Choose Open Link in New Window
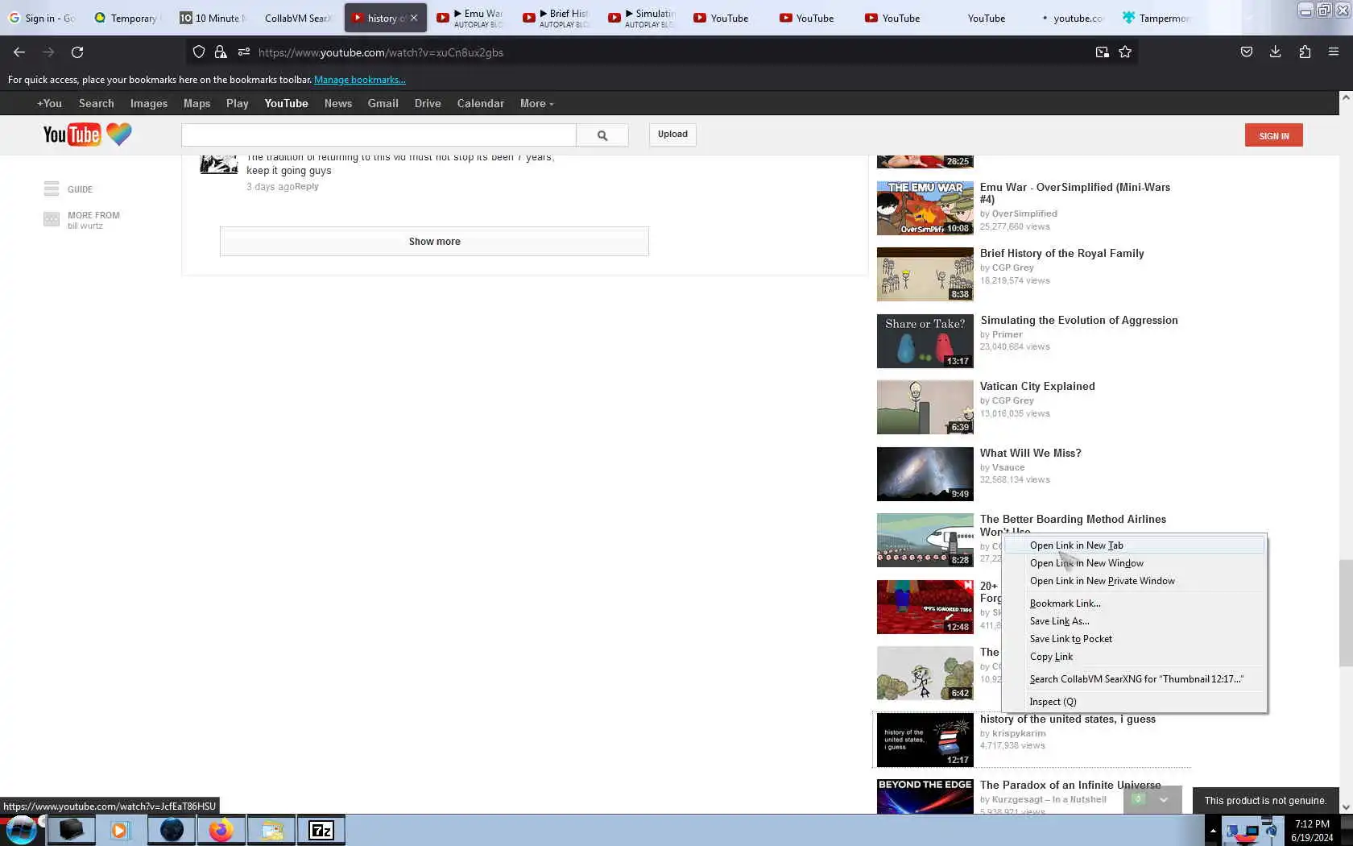The image size is (1353, 846). (x=1135, y=563)
